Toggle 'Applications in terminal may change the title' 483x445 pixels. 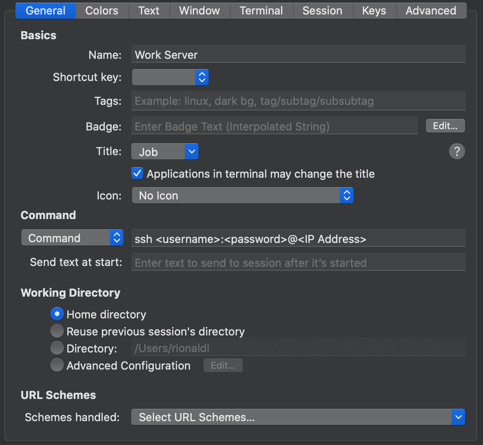point(137,173)
